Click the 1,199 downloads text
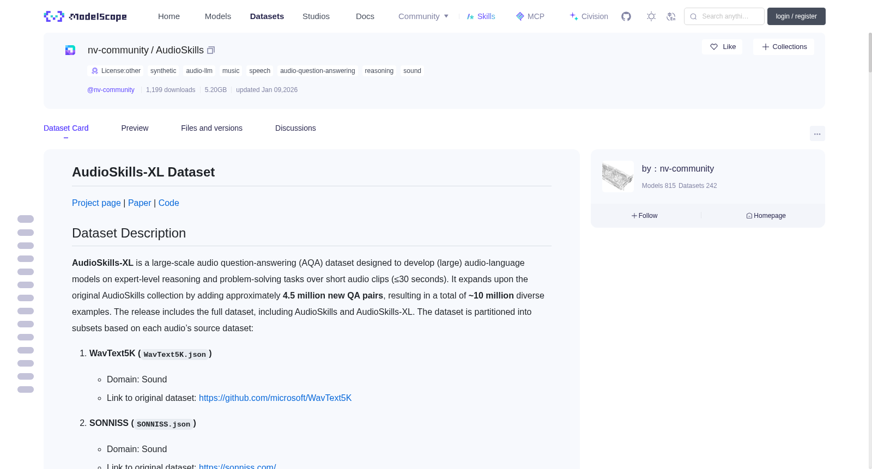This screenshot has width=872, height=469. pyautogui.click(x=171, y=90)
